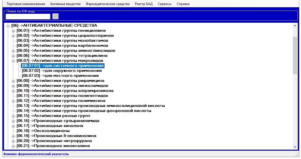This screenshot has height=159, width=301.
Task: Open the Активные вещества menu
Action: (65, 4)
